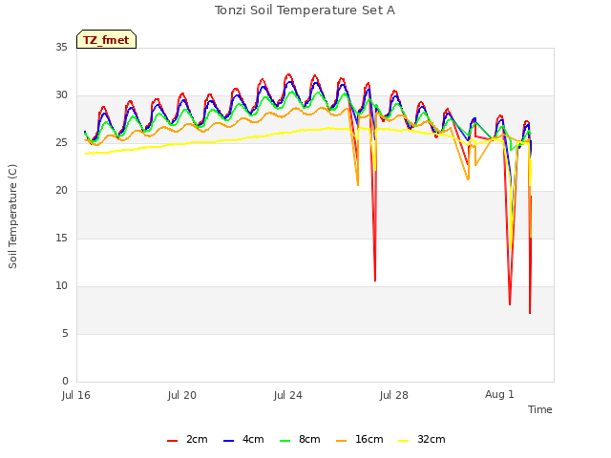Click the orange 16cm dip bottom near 20.5
611x458 pixels.
[358, 185]
